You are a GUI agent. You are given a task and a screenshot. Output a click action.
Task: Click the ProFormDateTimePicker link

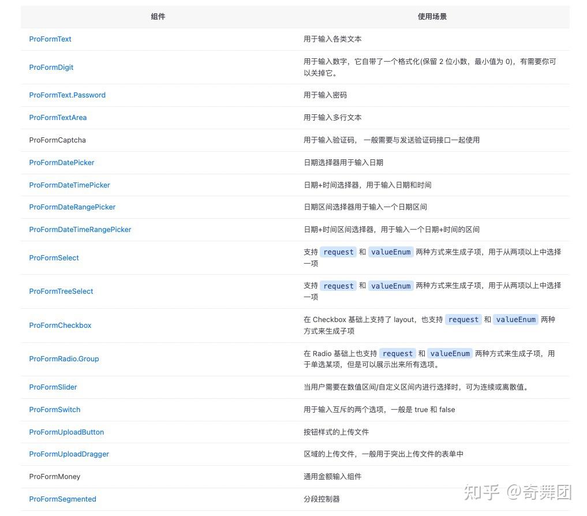point(69,185)
